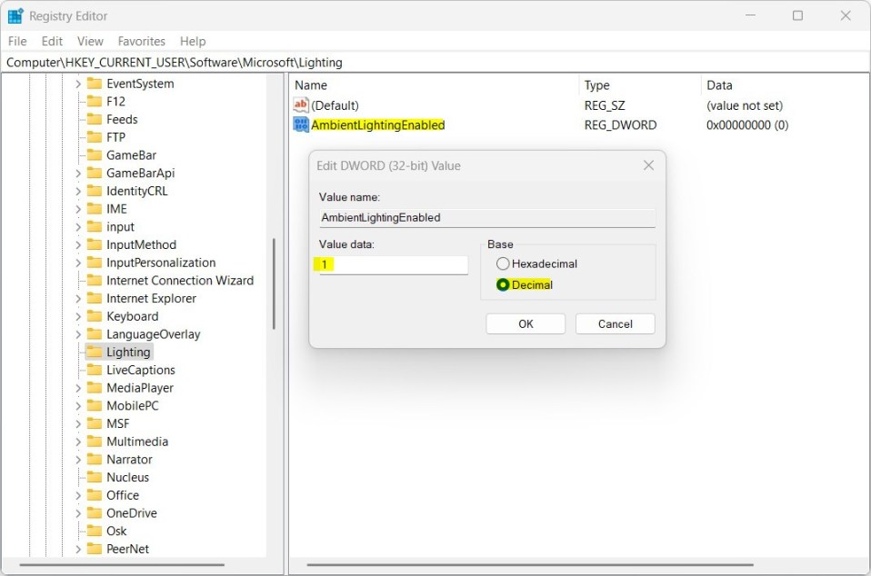Screen dimensions: 871x576
Task: Click the F12 folder icon
Action: pos(95,101)
